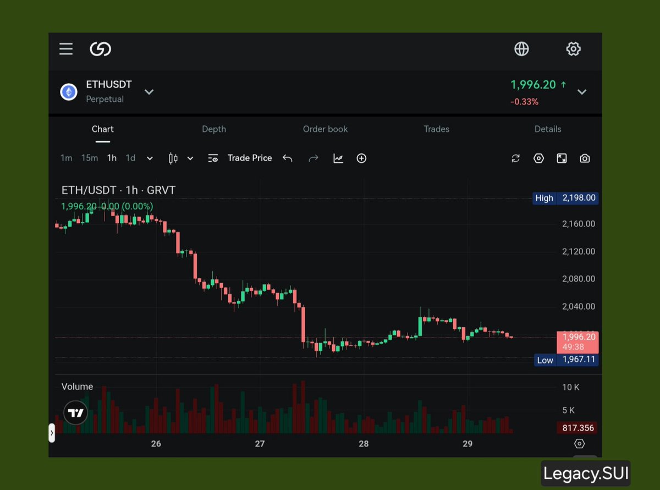This screenshot has height=490, width=660.
Task: Select the 15m timeframe
Action: coord(90,158)
